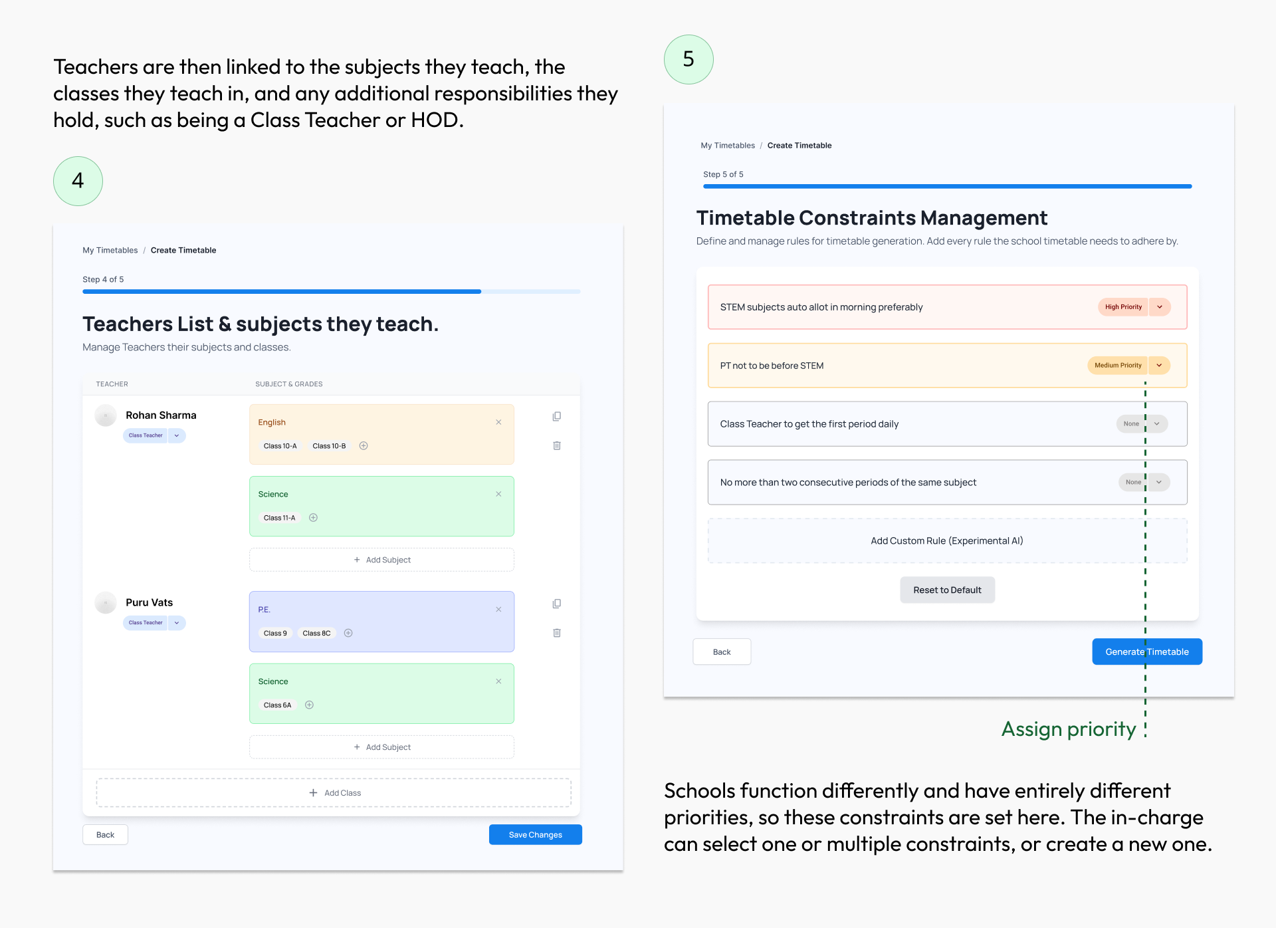Open role dropdown under Rohan Sharma
Screen dimensions: 1276x928
177,435
